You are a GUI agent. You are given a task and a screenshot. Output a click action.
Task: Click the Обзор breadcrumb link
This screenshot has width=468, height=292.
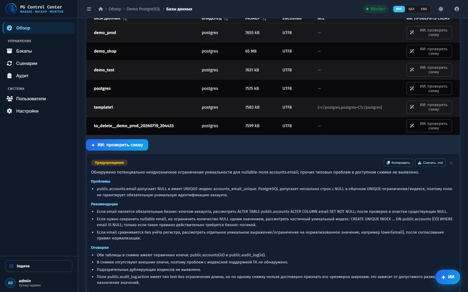tap(114, 9)
